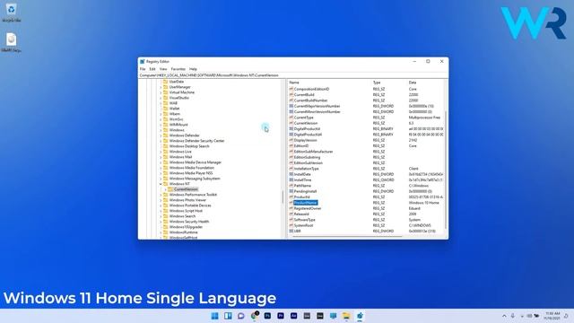Viewport: 574px width, 323px height.
Task: Launch Photoshop from the taskbar
Action: pos(267,316)
